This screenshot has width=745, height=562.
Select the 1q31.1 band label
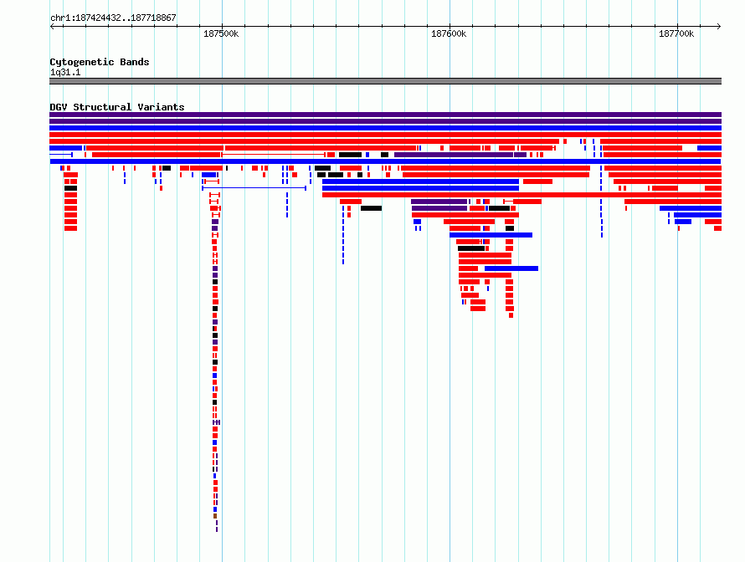click(x=65, y=72)
